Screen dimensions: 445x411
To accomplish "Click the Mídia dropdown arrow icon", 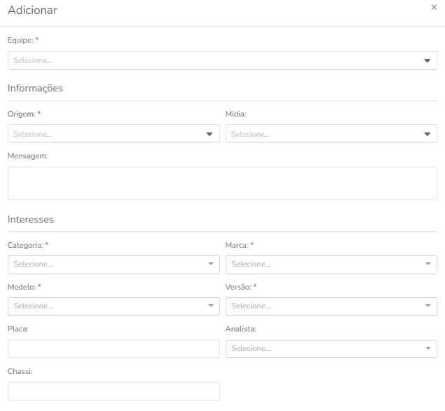I will coord(427,134).
